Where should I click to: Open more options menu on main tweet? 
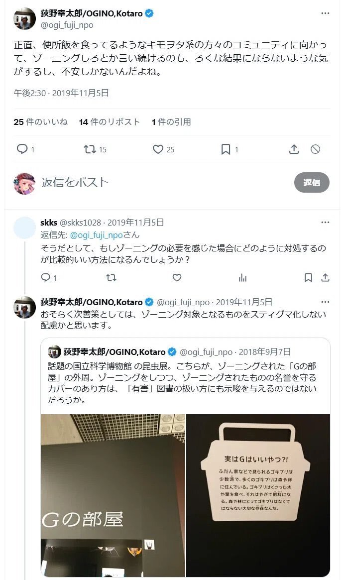(325, 13)
